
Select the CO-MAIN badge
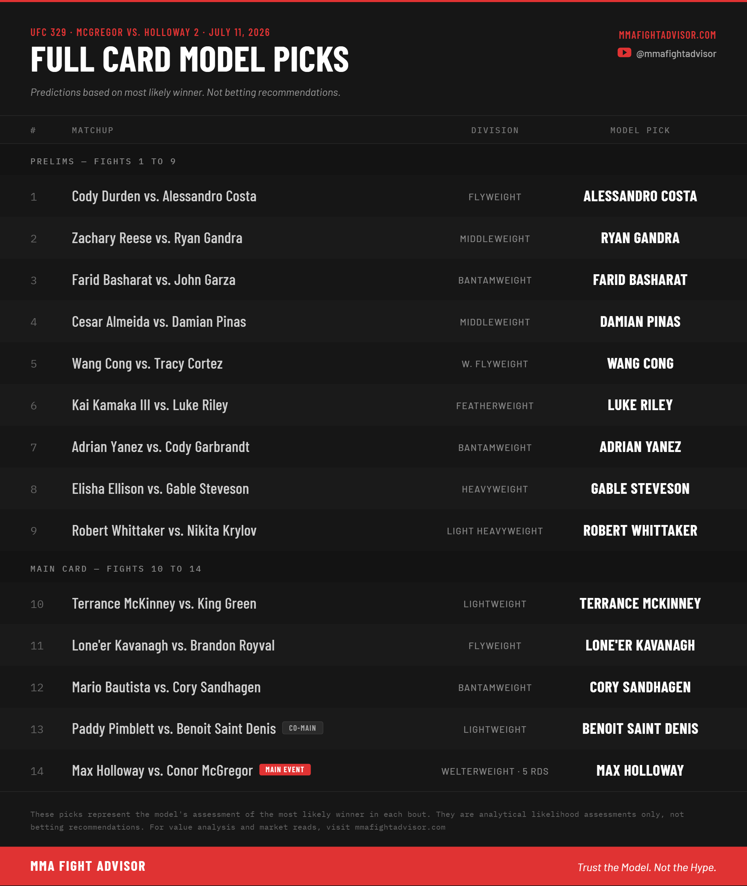tap(302, 728)
